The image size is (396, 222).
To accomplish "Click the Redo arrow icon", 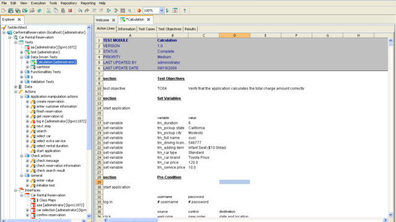I will [87, 10].
